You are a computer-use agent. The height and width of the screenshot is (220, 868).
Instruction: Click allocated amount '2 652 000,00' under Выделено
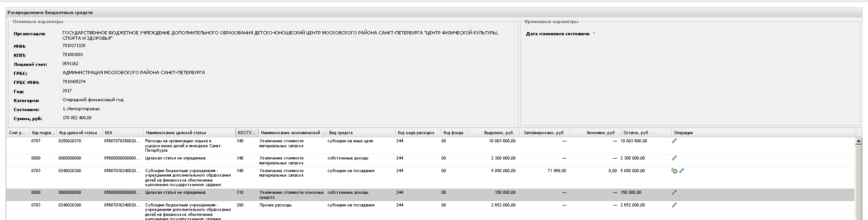click(503, 205)
